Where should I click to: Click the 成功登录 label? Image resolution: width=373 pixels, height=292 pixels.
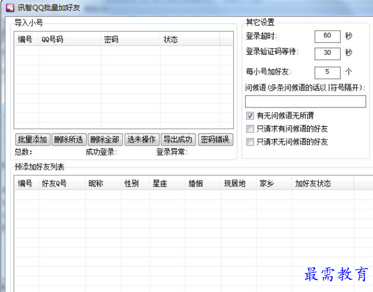coord(101,152)
